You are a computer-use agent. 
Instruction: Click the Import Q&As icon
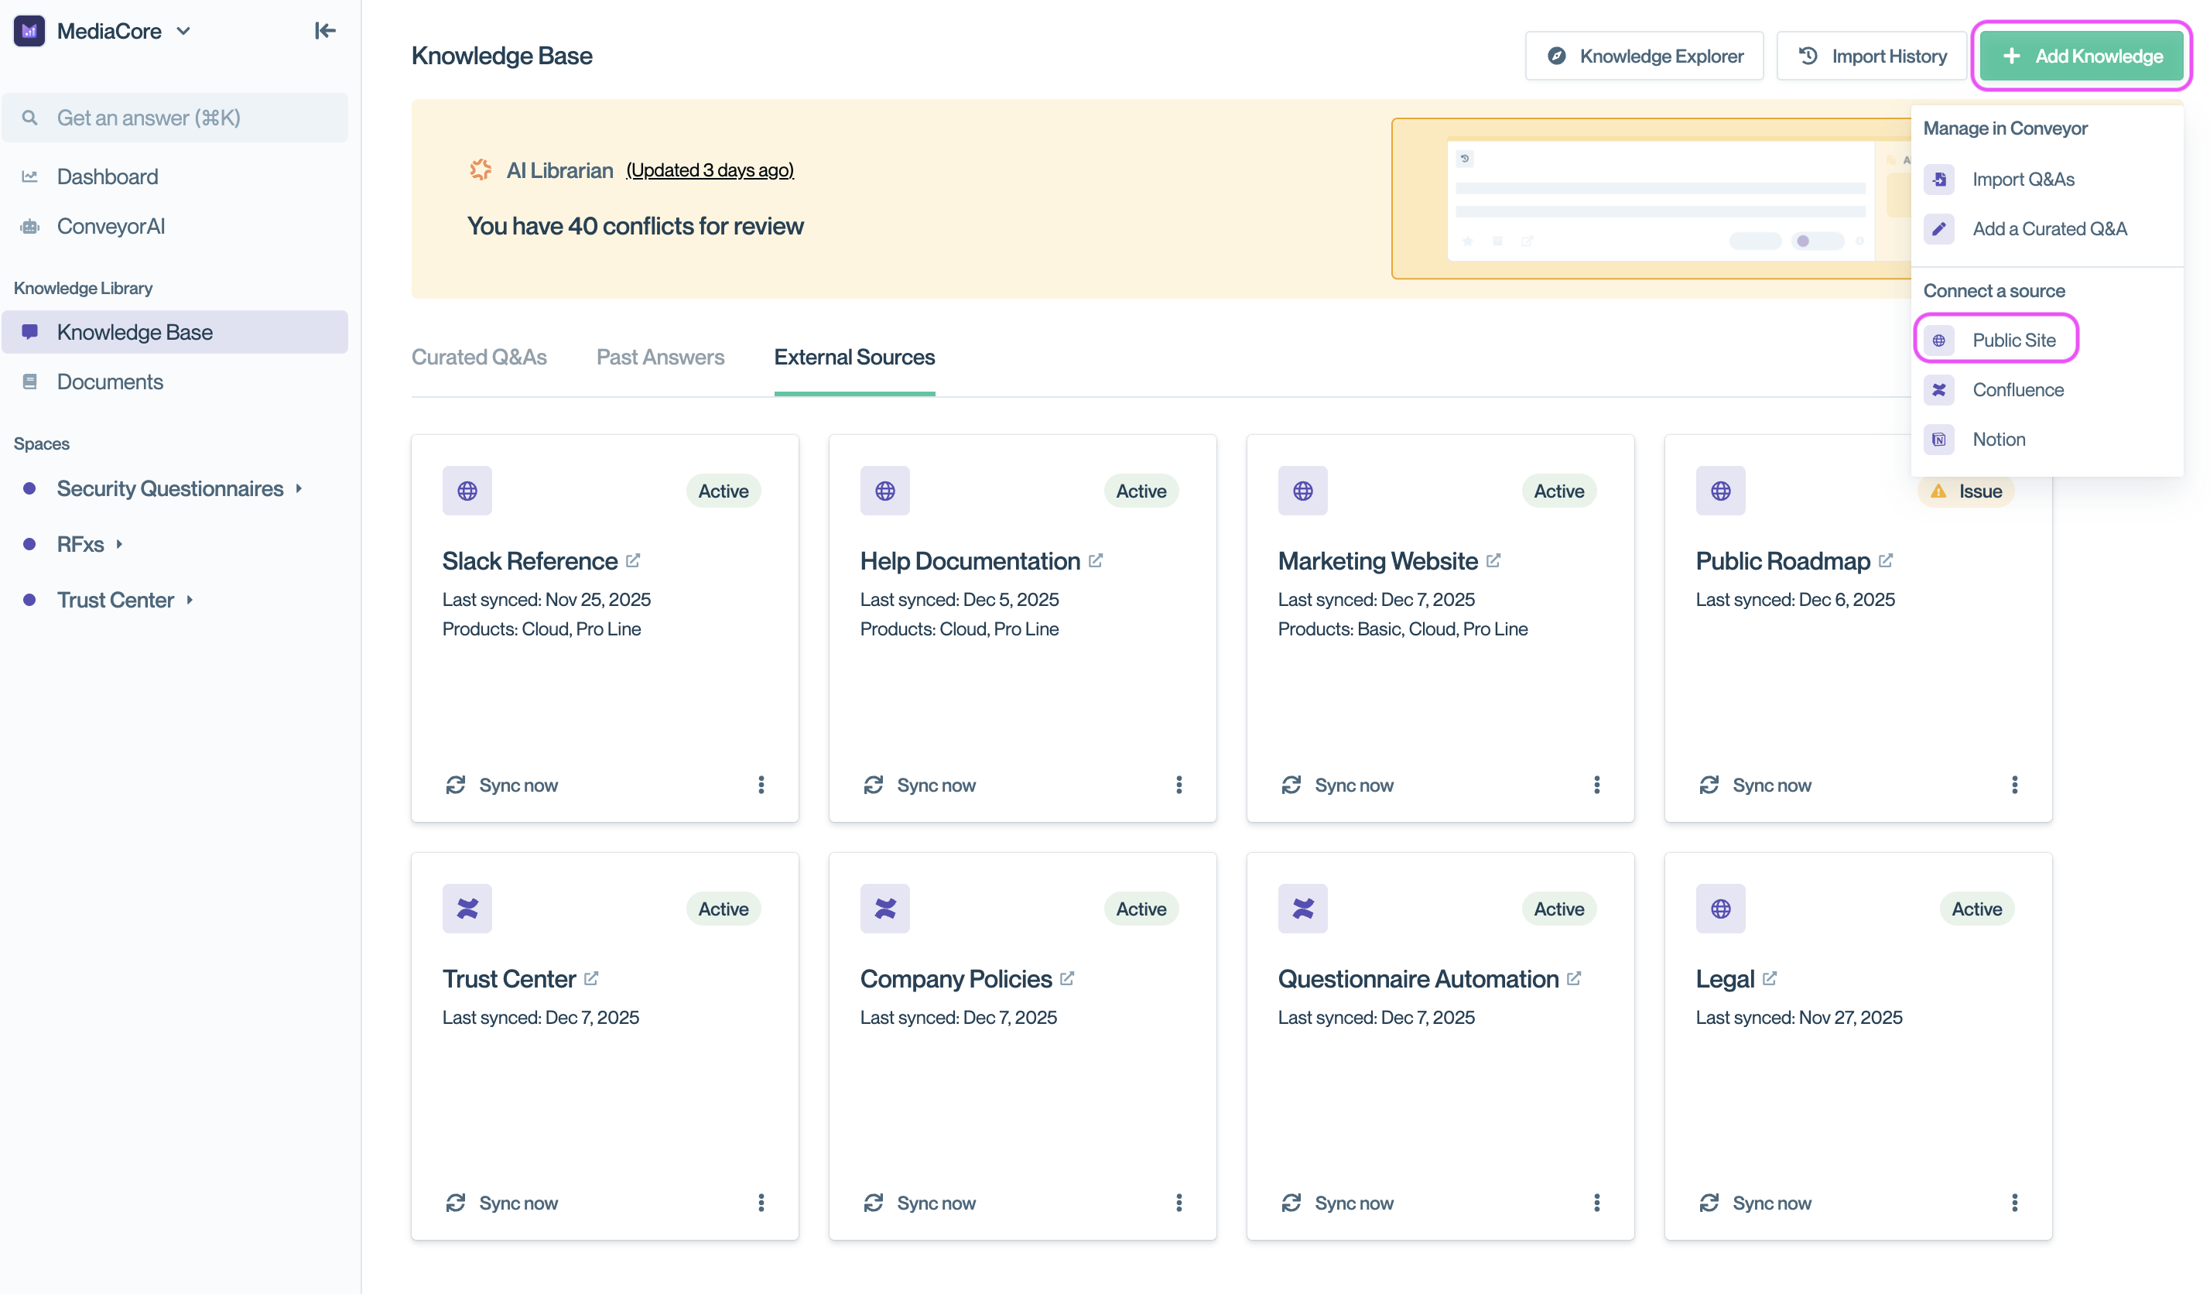(x=1939, y=179)
